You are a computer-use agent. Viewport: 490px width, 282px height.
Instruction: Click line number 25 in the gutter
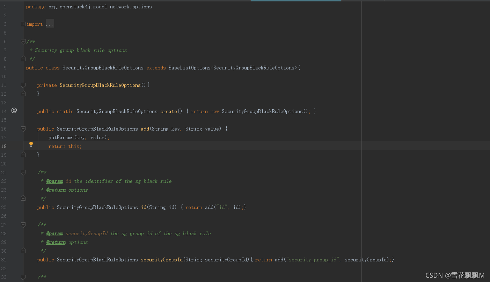[x=4, y=207]
